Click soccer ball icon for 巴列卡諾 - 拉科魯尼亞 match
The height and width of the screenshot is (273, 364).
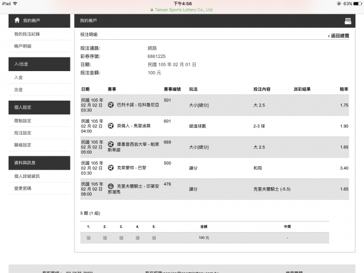[111, 105]
